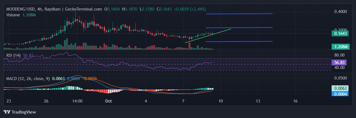356x118 pixels.
Task: Click the 0.0500 level on MACD axis
Action: 340,78
